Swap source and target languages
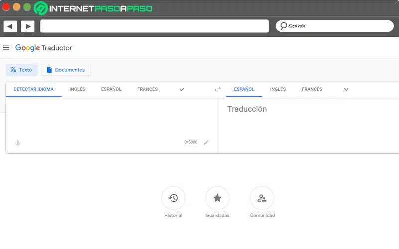The height and width of the screenshot is (249, 399). 218,89
